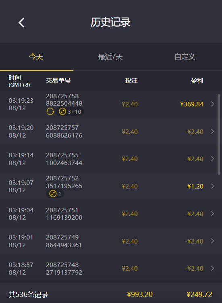Screen dimensions: 222x303
Task: Expand the 03:19:20 record chevron
Action: pos(212,131)
